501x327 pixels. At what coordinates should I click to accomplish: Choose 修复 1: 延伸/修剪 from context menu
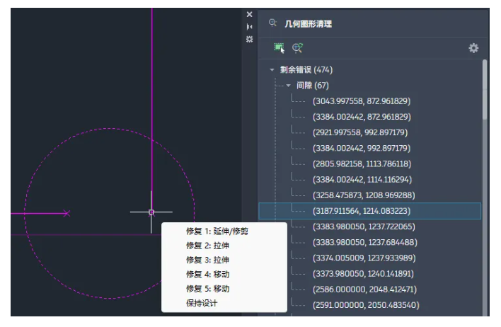(217, 231)
